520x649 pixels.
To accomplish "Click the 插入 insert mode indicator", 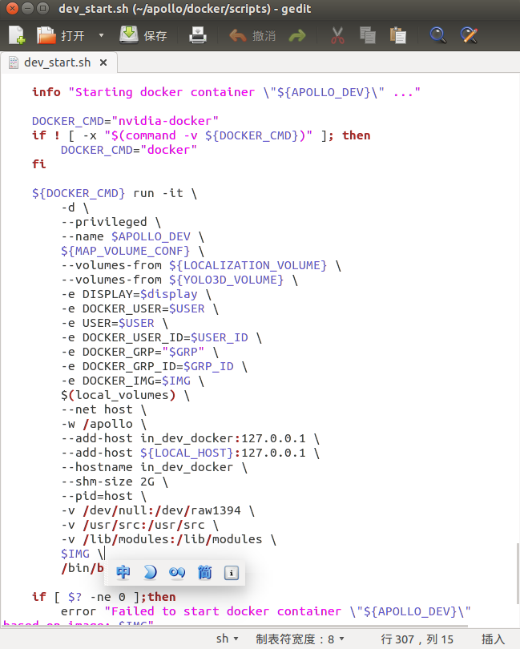I will [x=493, y=639].
